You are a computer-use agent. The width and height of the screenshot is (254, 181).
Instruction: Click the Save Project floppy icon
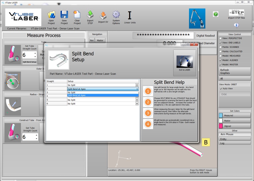(64, 15)
